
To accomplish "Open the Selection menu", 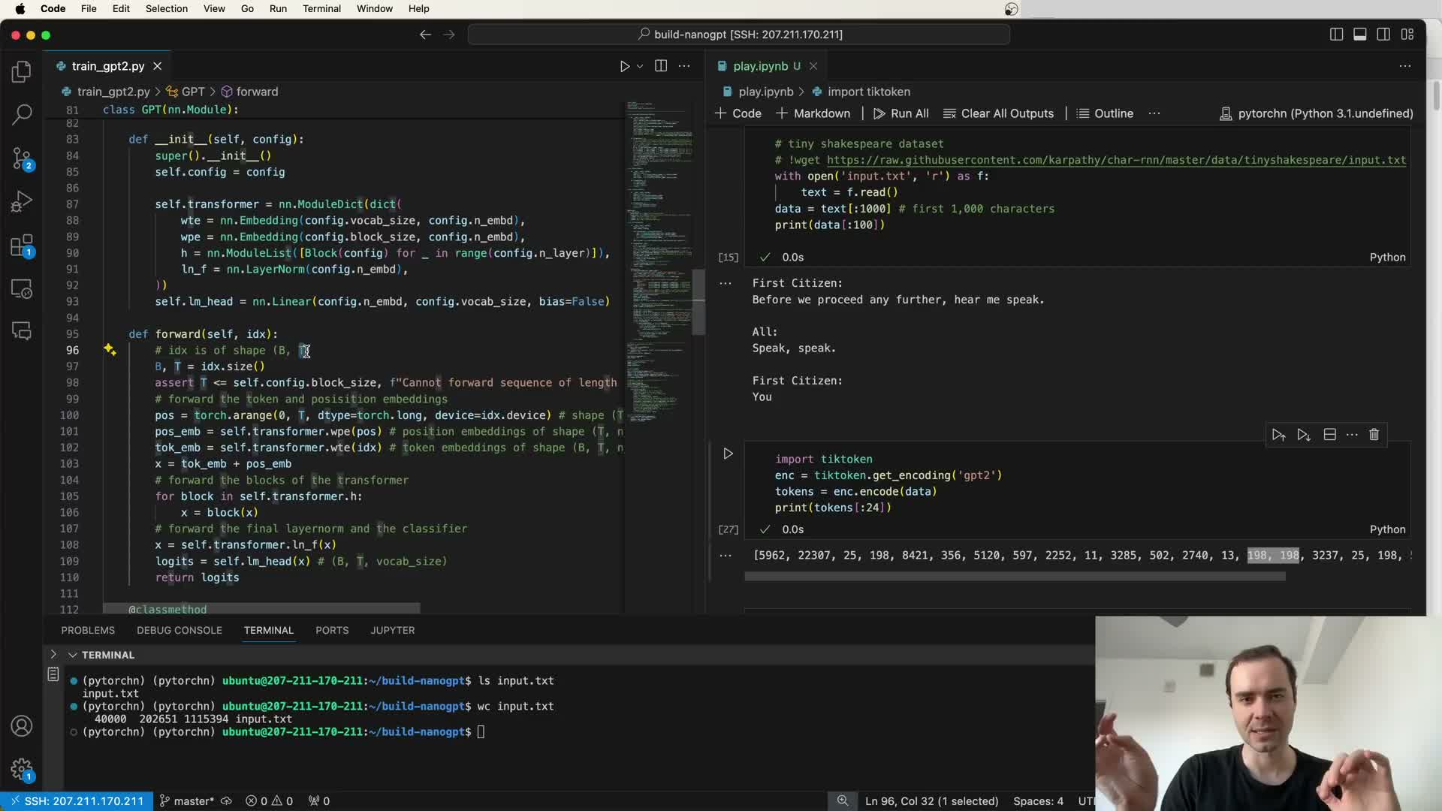I will [166, 8].
